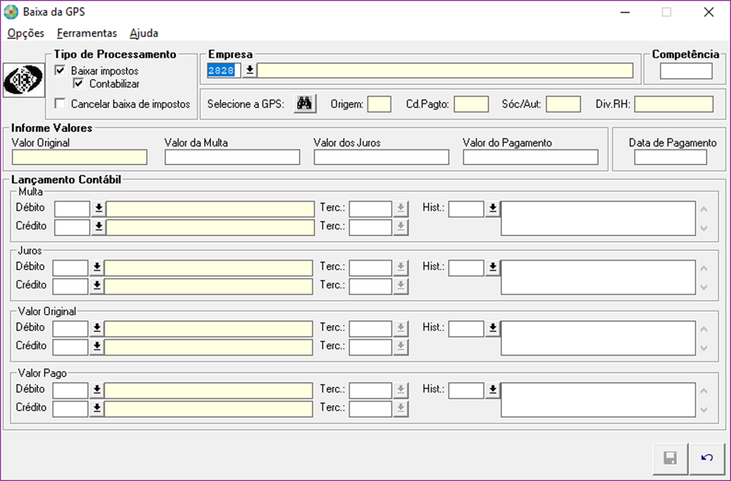Open the Ajuda menu

[144, 33]
